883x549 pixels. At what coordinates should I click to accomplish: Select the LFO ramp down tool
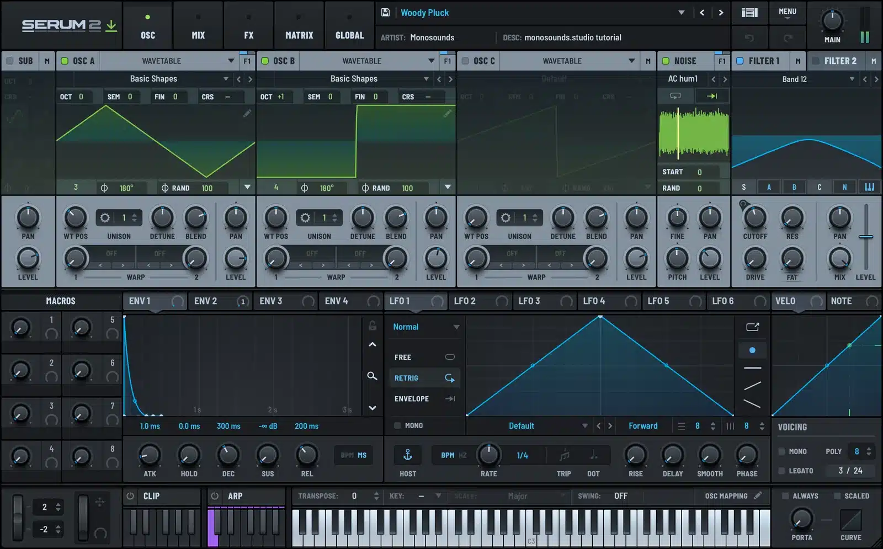click(752, 403)
